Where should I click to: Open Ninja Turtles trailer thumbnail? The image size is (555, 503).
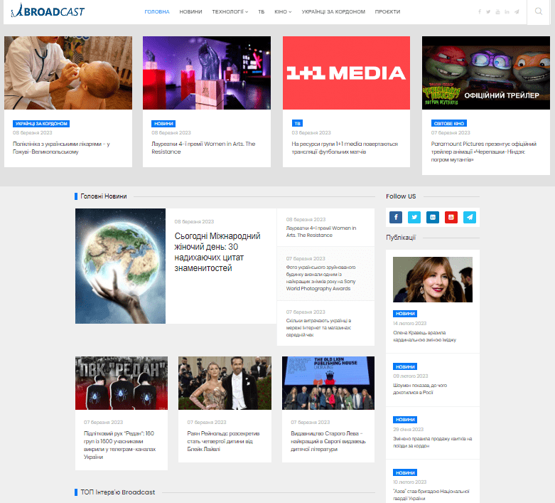486,73
